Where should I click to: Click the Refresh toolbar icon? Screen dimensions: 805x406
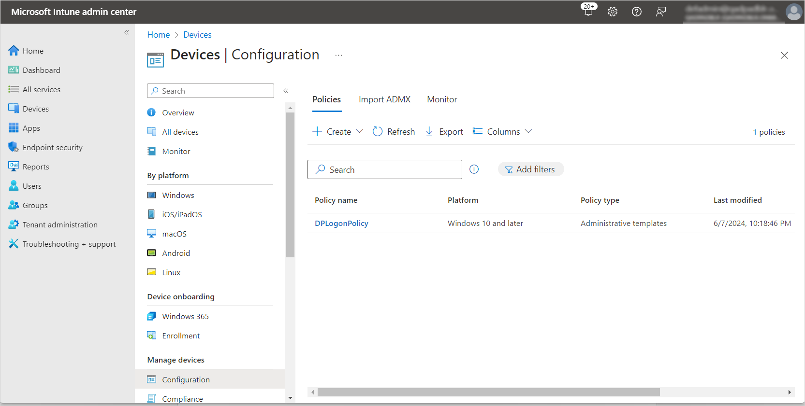378,131
